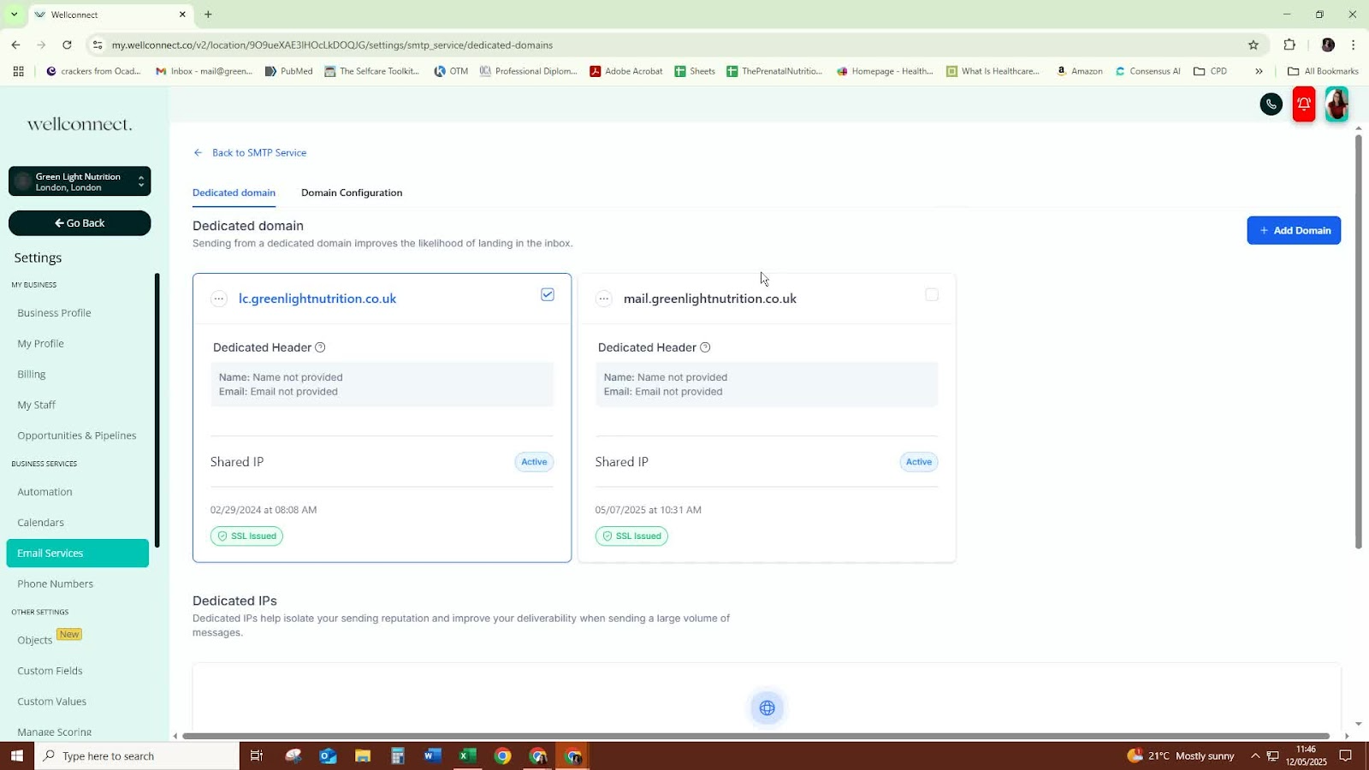Open the Chrome three-dot menu

(x=1353, y=44)
